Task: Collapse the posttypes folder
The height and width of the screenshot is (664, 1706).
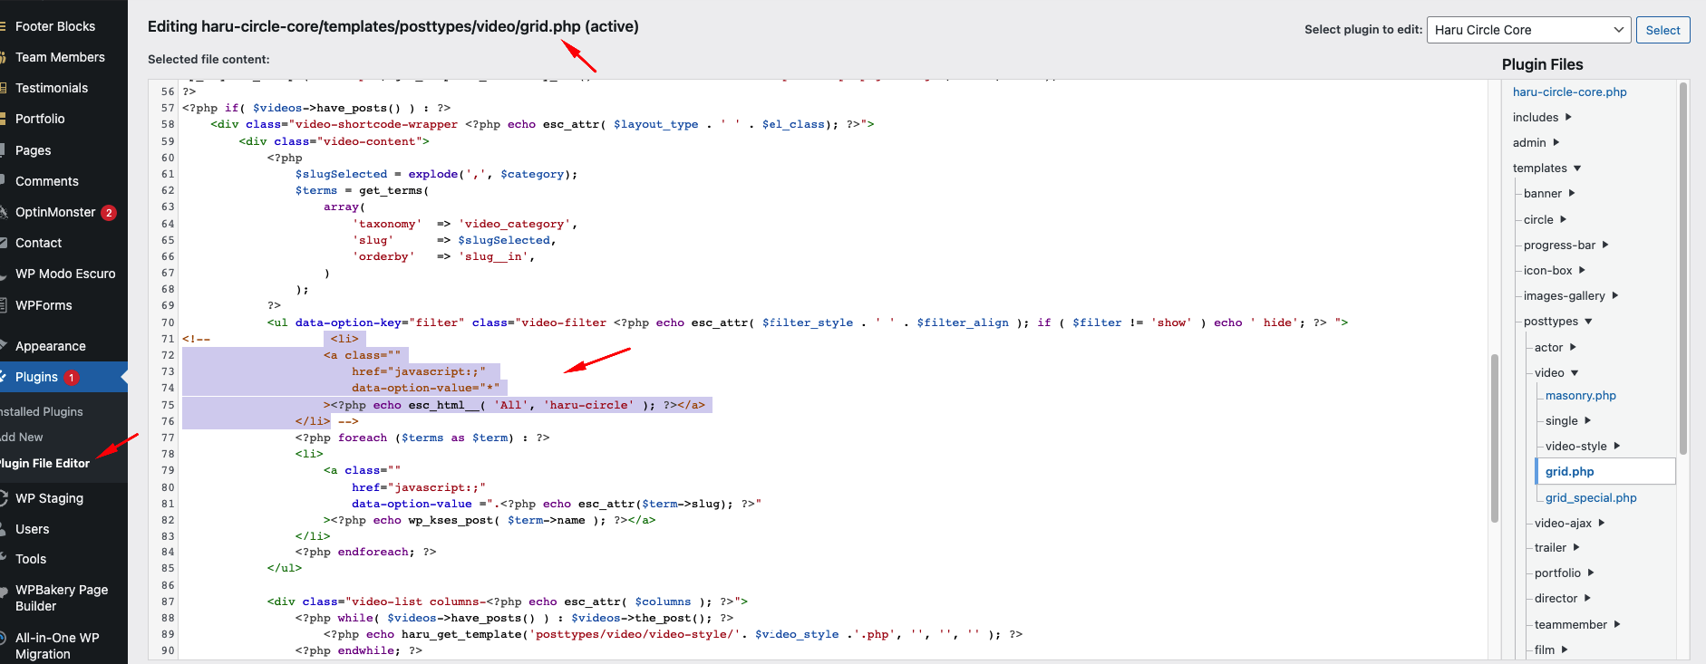Action: 1557,321
